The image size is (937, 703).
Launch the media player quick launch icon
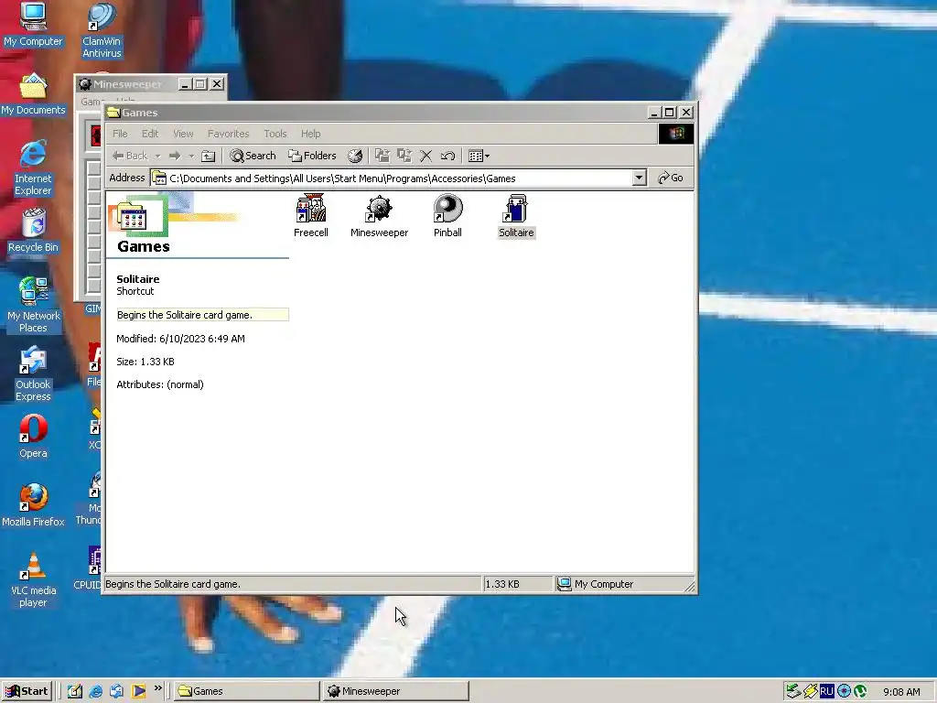pyautogui.click(x=139, y=691)
